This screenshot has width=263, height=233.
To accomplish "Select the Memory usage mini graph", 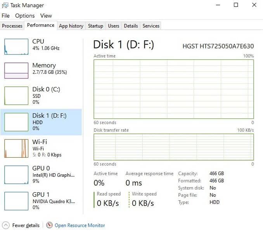I will tap(16, 70).
